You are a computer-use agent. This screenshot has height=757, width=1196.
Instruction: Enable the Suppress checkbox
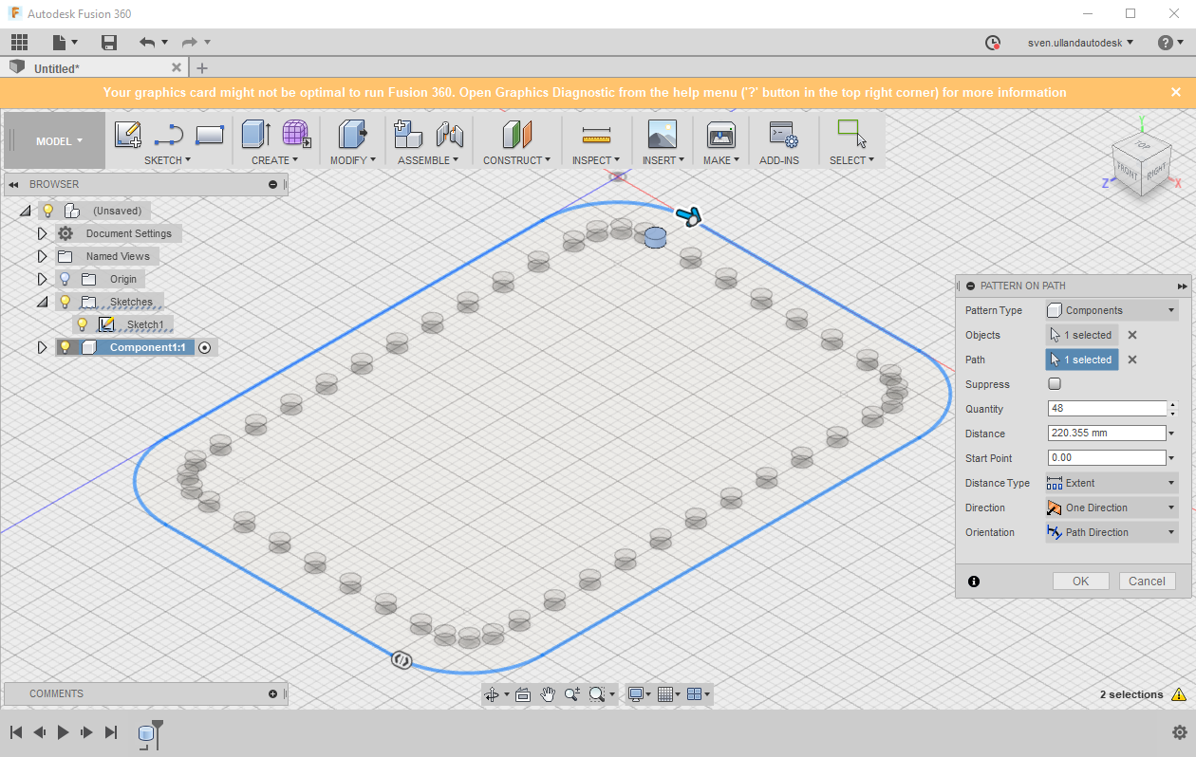(x=1054, y=383)
